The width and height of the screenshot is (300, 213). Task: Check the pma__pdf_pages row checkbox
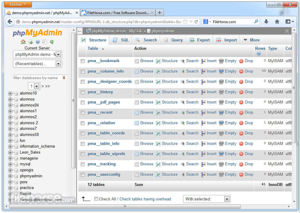[83, 103]
